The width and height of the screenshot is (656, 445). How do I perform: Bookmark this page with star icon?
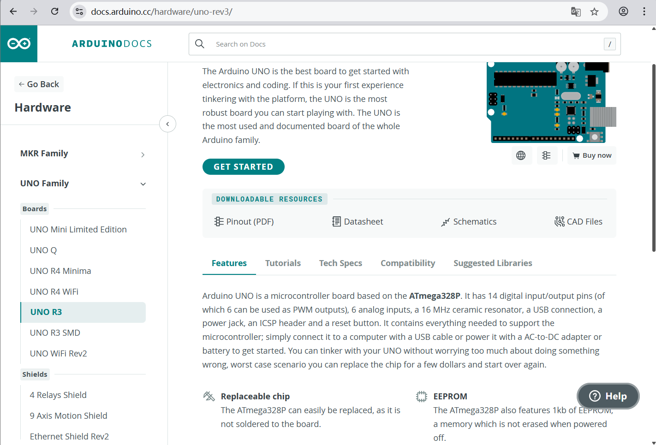click(x=595, y=12)
